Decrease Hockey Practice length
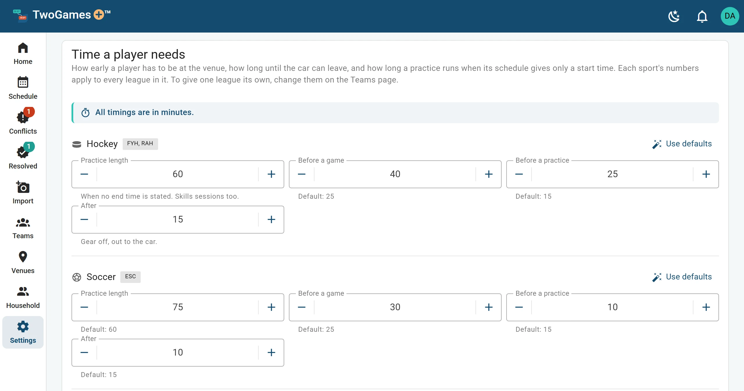Viewport: 744px width, 391px height. click(x=84, y=174)
